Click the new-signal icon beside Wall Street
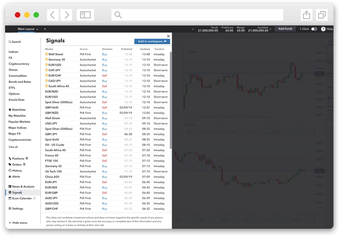The height and width of the screenshot is (239, 340). point(46,54)
